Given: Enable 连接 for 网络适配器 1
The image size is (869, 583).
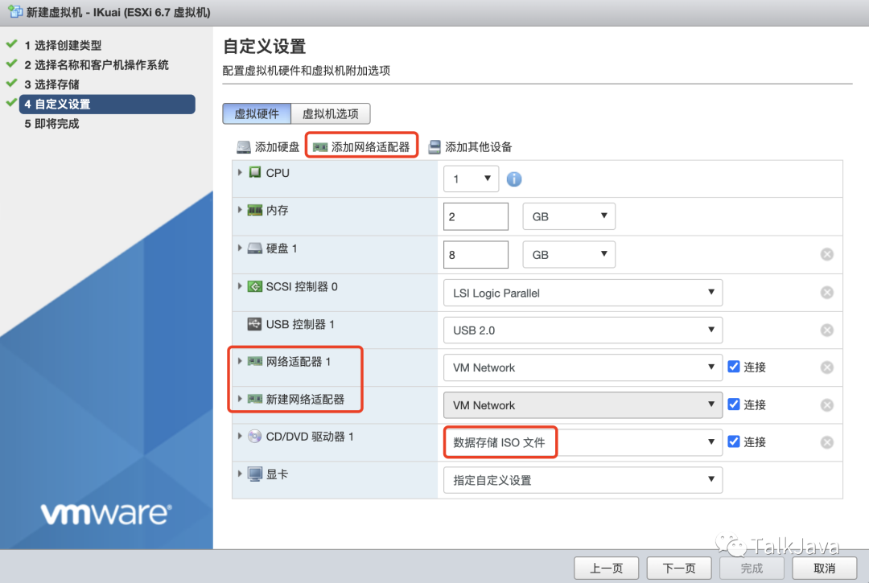Looking at the screenshot, I should tap(735, 367).
